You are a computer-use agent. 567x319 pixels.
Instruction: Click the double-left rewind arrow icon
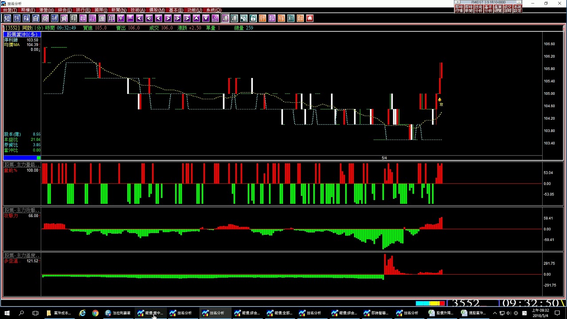coord(149,18)
